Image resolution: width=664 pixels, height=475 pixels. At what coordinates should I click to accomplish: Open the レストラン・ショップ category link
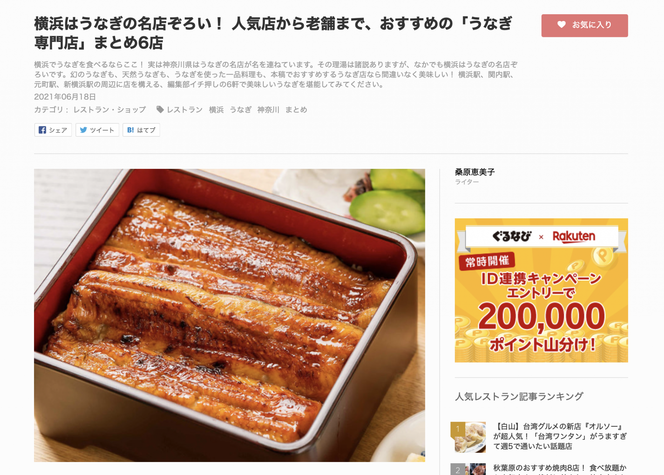coord(110,110)
